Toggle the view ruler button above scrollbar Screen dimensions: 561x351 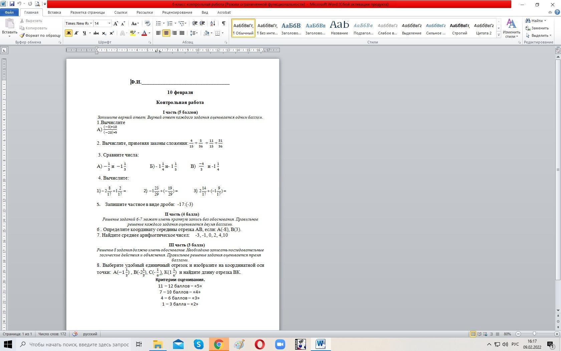tap(558, 51)
